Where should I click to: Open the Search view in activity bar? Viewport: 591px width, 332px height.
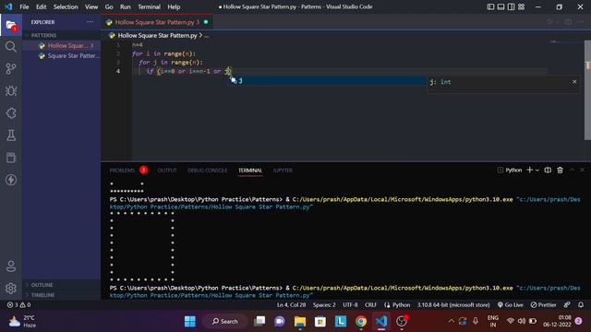10,47
